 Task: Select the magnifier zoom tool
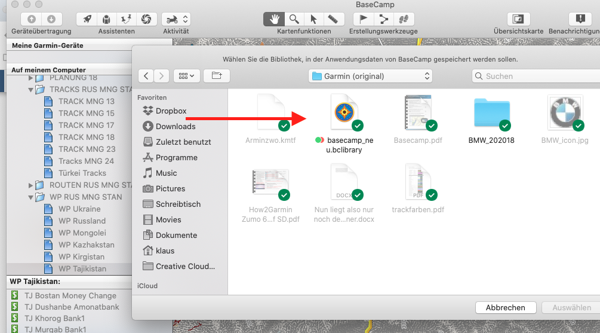294,19
